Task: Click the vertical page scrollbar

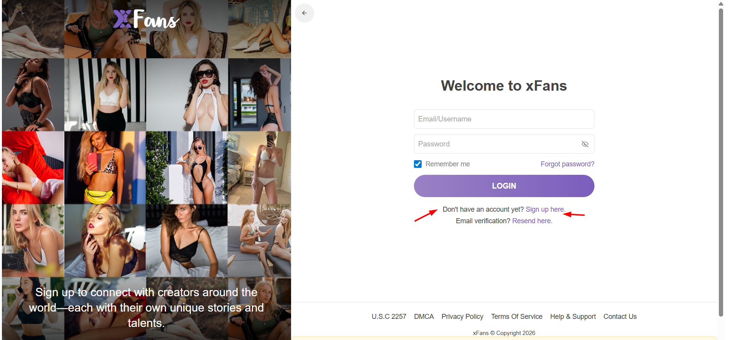Action: point(721,161)
